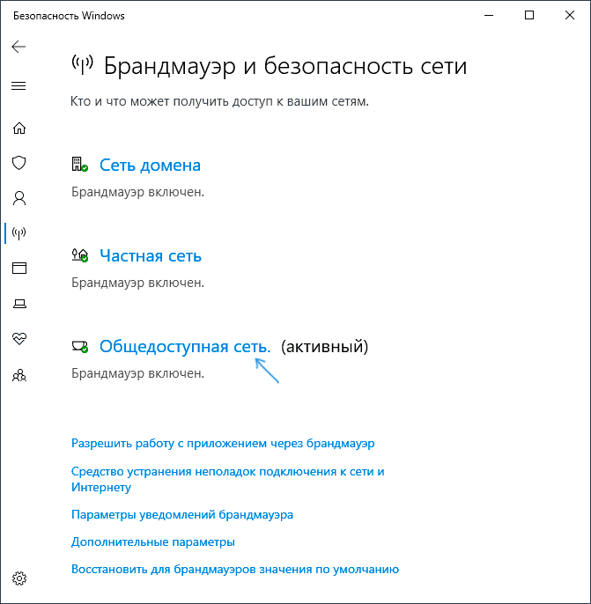This screenshot has height=604, width=591.
Task: Click the Общедоступная сеть cup icon
Action: [x=80, y=346]
